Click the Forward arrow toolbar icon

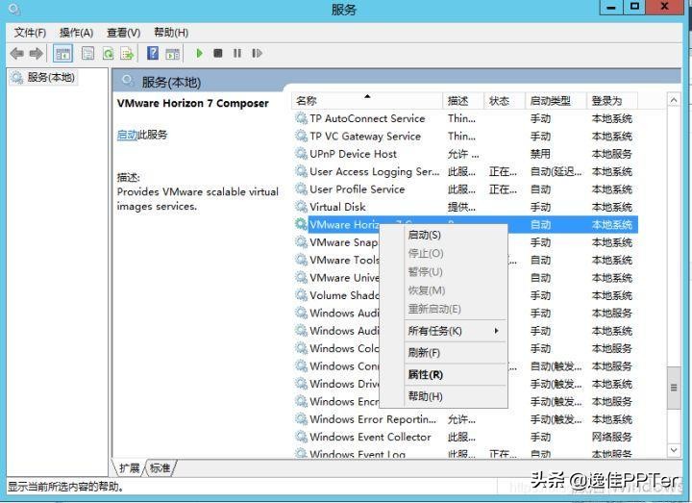tap(37, 54)
